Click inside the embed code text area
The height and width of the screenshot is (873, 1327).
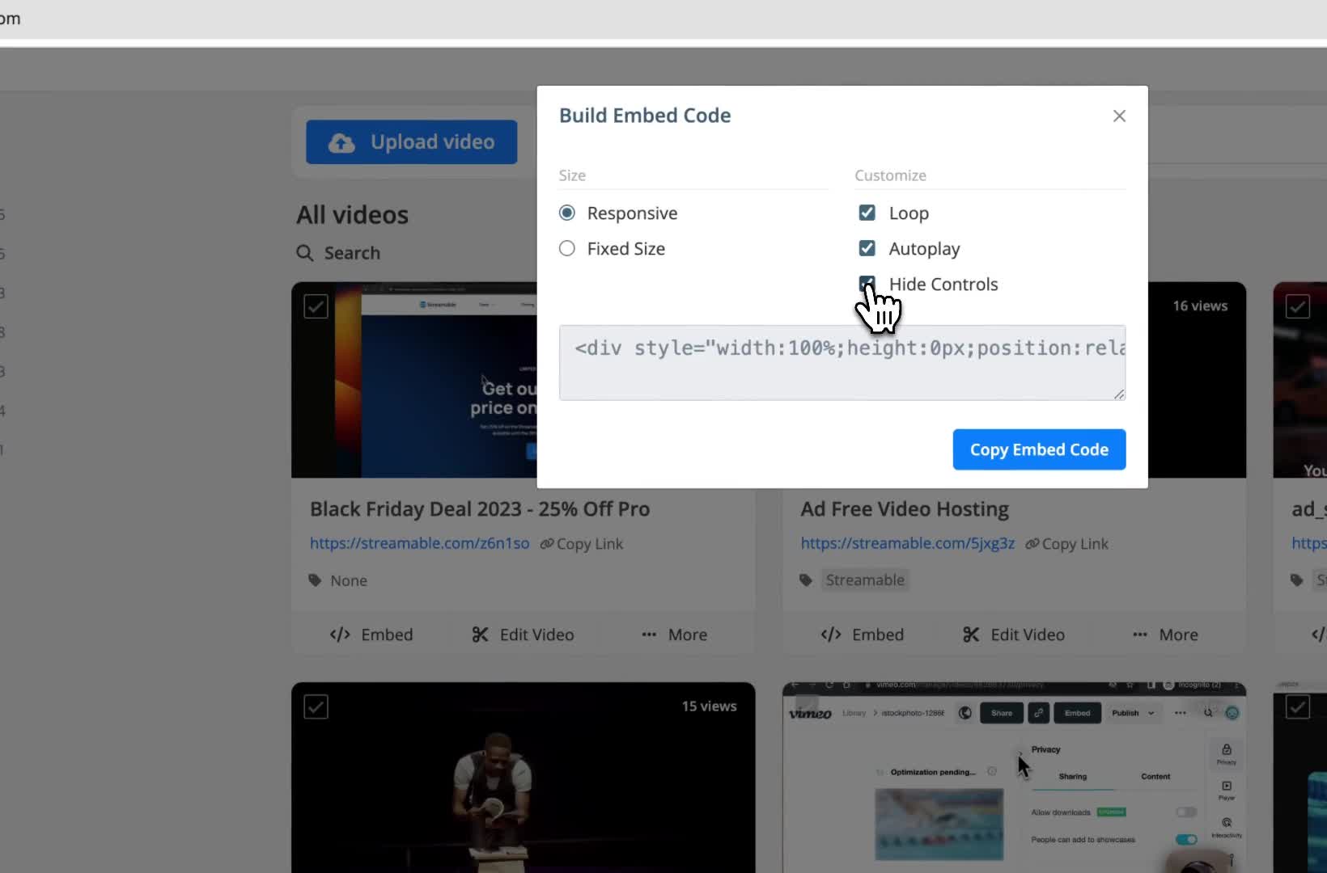tap(842, 363)
